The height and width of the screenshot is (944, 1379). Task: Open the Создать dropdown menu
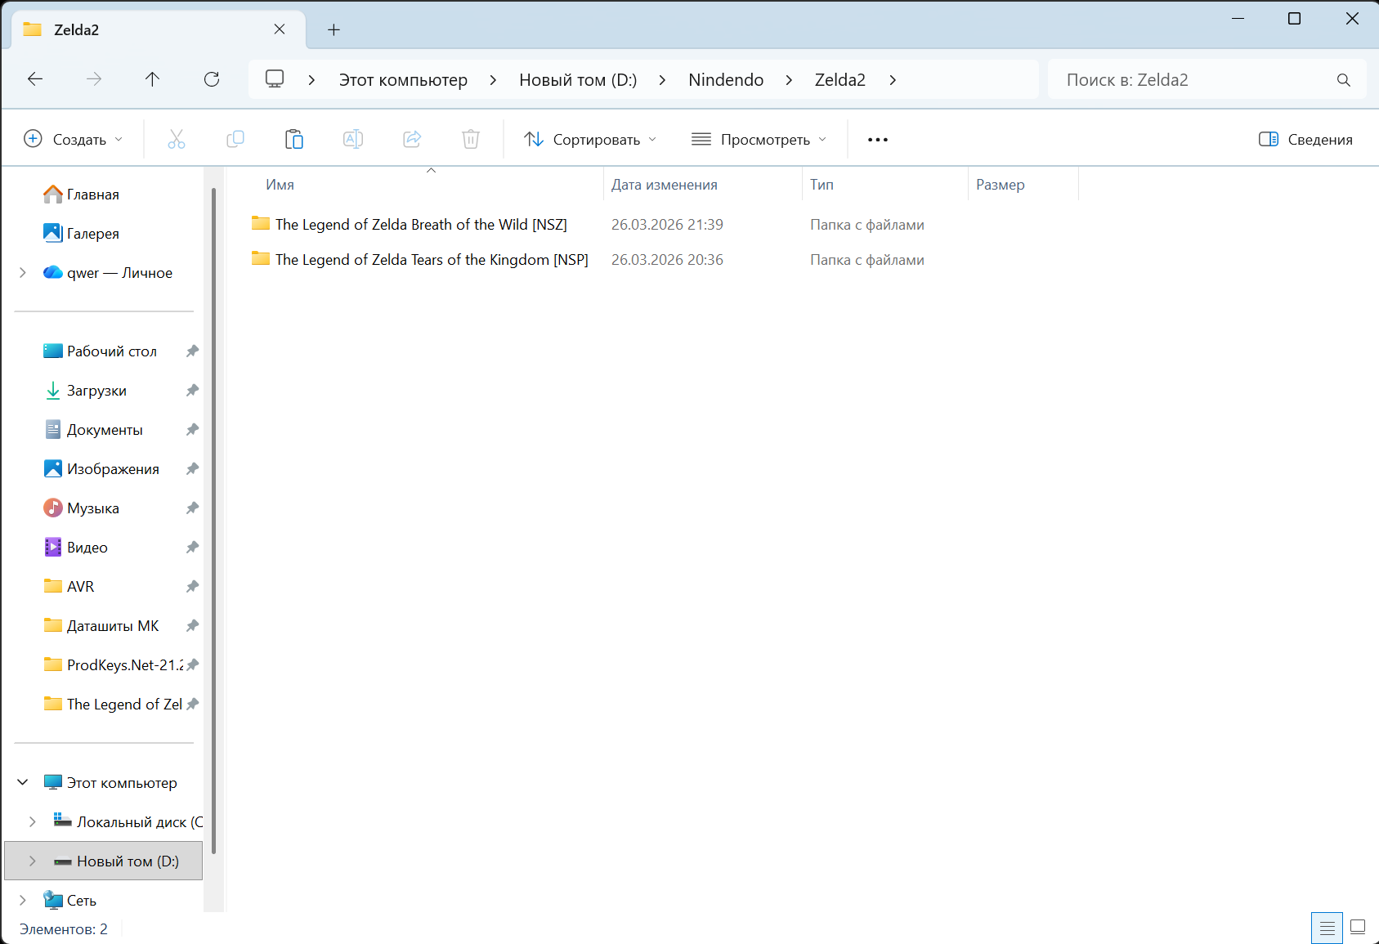coord(74,139)
